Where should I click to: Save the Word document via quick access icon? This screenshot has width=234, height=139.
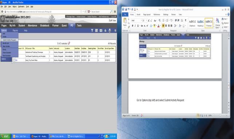click(126, 9)
